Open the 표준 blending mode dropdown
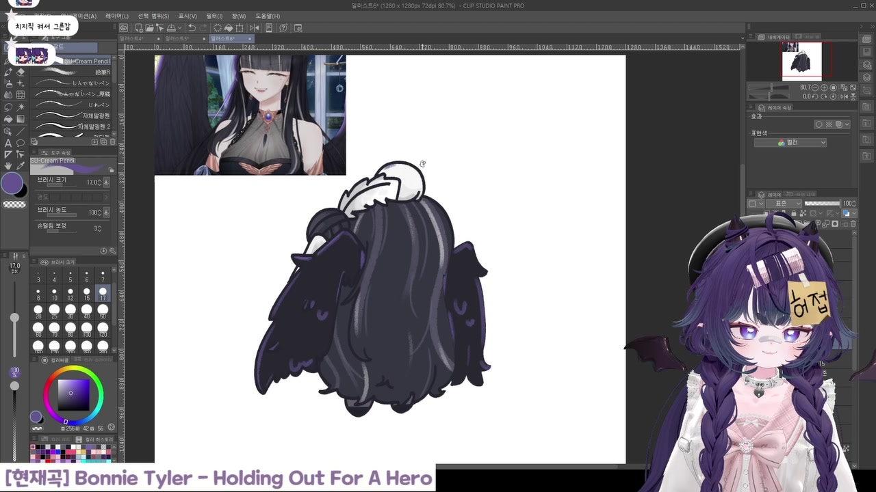 (784, 204)
